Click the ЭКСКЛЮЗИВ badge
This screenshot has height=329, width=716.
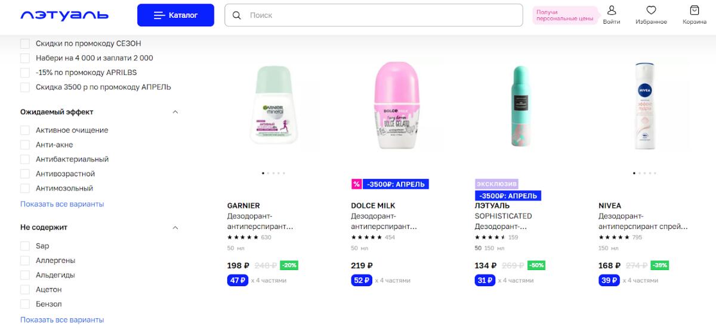click(496, 184)
